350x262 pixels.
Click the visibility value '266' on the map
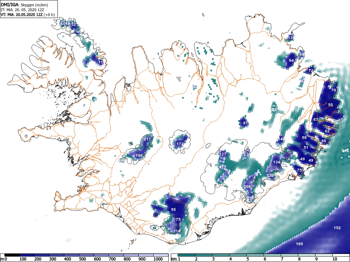247,187
